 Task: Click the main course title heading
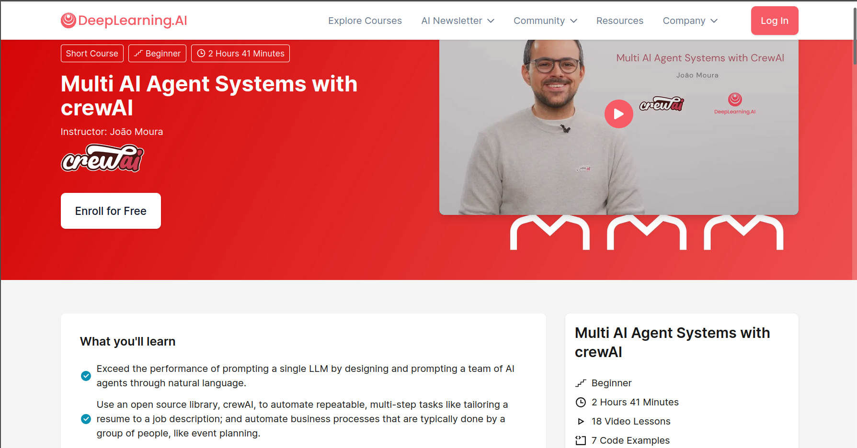(209, 96)
